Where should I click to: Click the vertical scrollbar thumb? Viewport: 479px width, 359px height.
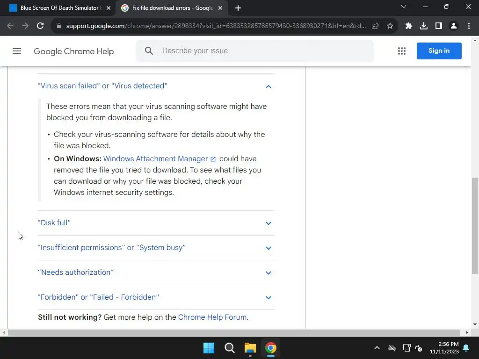pos(475,226)
